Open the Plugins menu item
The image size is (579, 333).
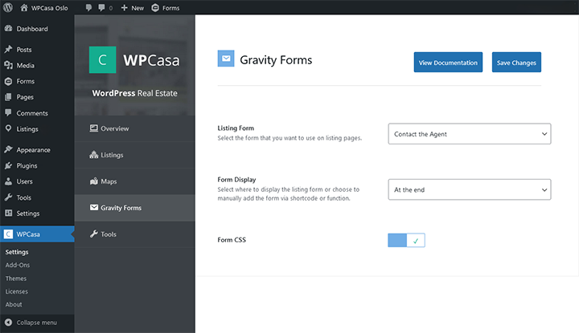[x=37, y=165]
